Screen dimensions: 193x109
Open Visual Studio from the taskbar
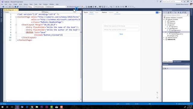(x=17, y=107)
